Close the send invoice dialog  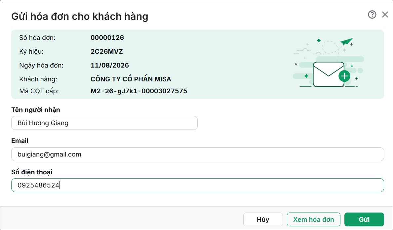tap(385, 15)
